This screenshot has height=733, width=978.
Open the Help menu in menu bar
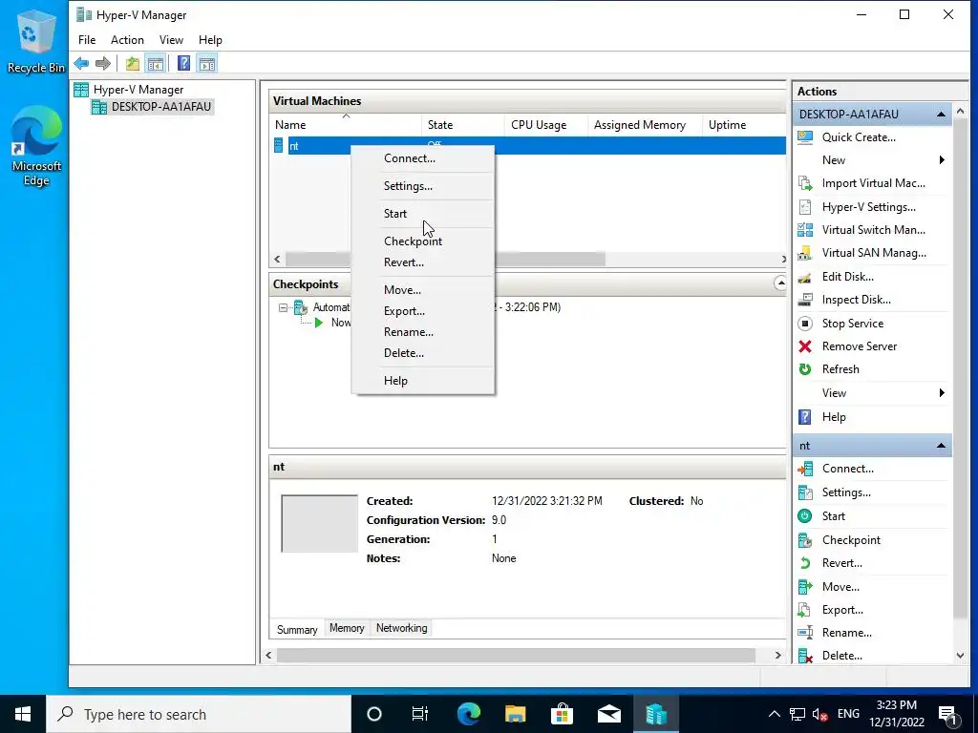(x=210, y=40)
